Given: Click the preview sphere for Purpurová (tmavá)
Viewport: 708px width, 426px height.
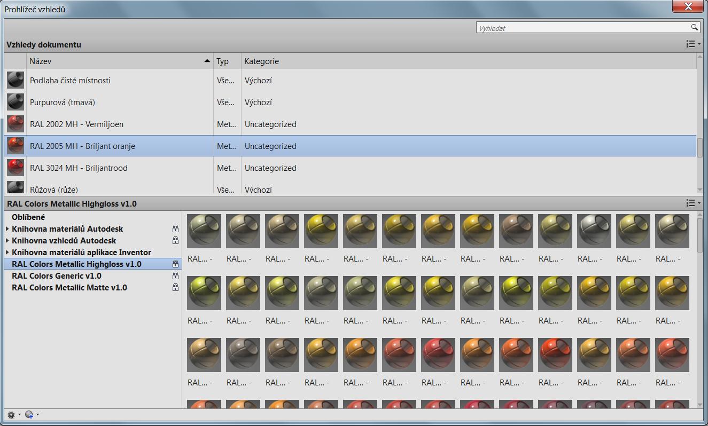Looking at the screenshot, I should [15, 102].
